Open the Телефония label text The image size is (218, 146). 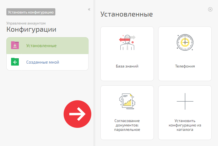pyautogui.click(x=185, y=66)
